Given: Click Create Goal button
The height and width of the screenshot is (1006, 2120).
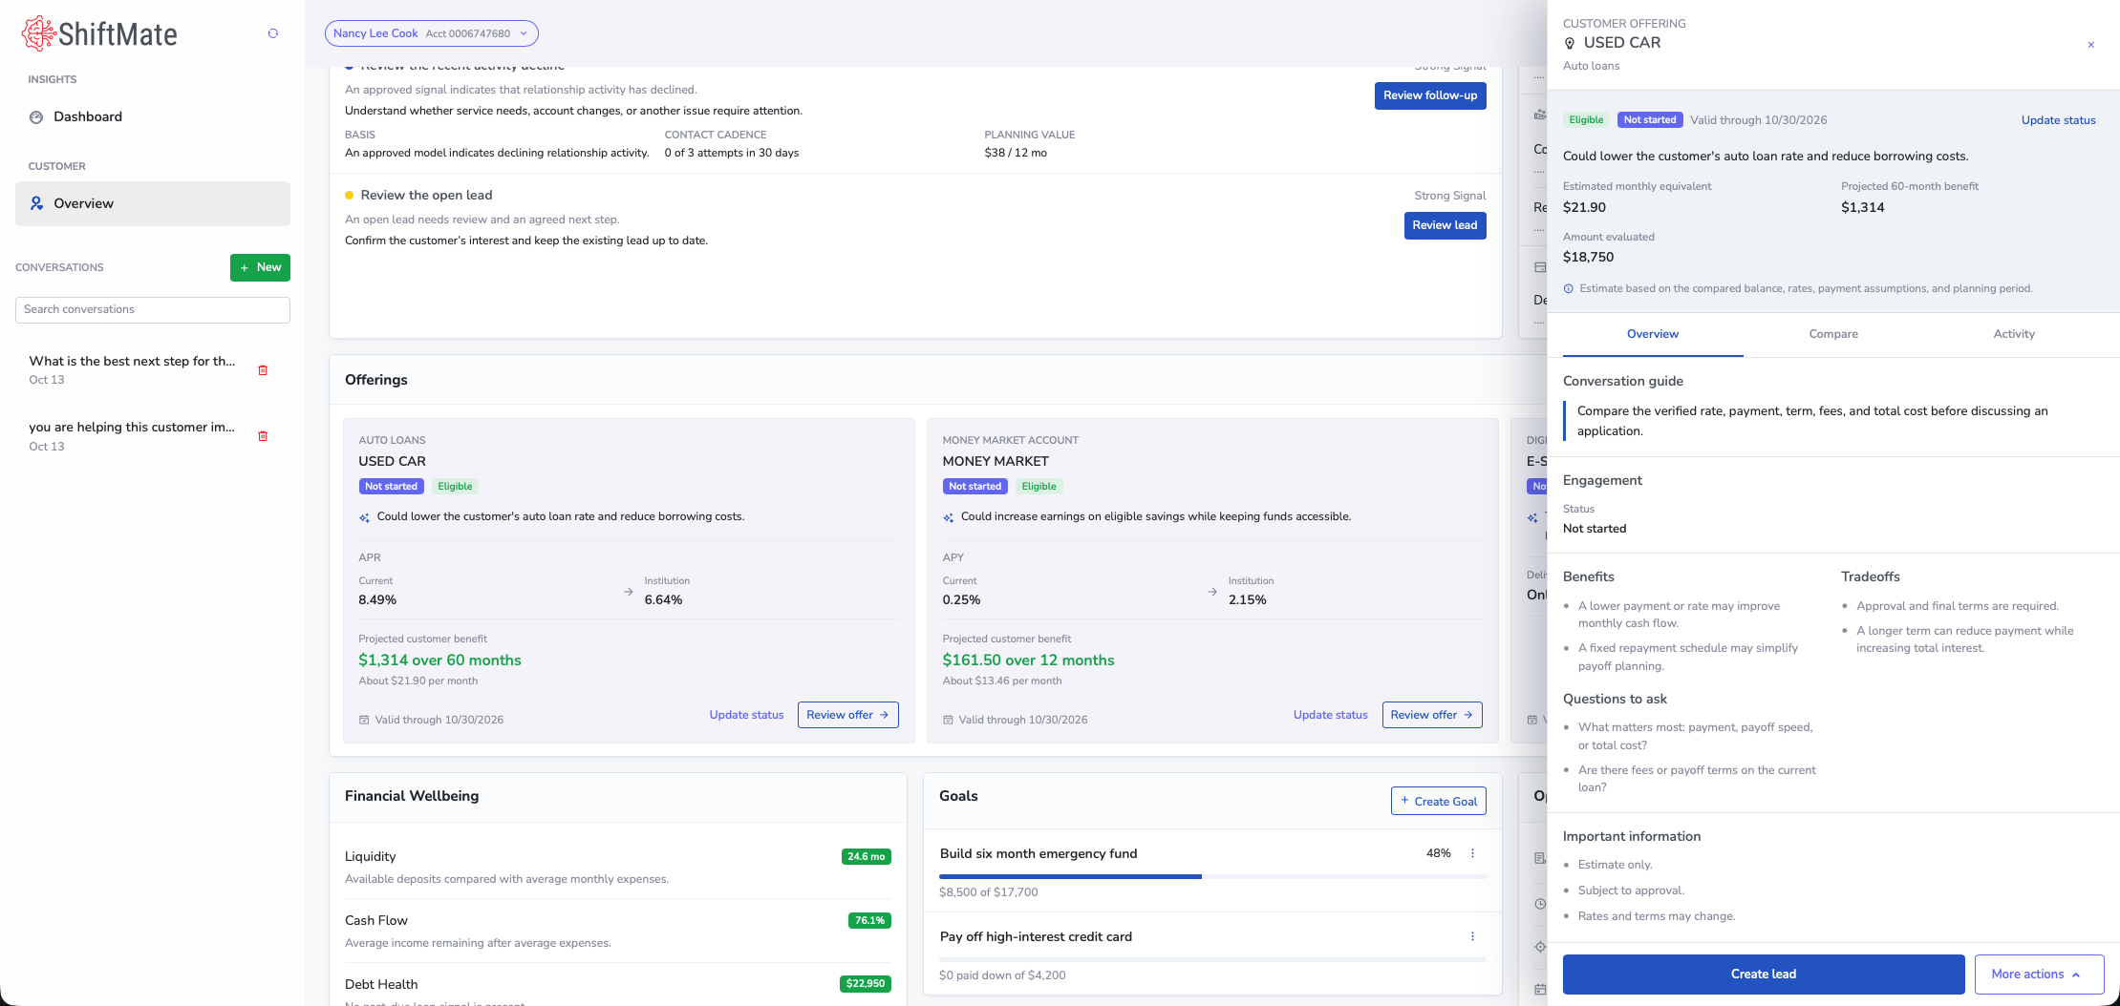Looking at the screenshot, I should tap(1439, 802).
